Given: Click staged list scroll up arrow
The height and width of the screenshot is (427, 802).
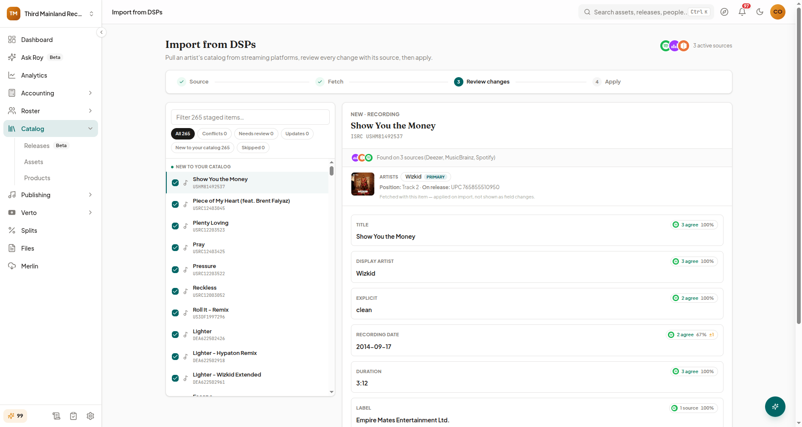Looking at the screenshot, I should (x=331, y=162).
